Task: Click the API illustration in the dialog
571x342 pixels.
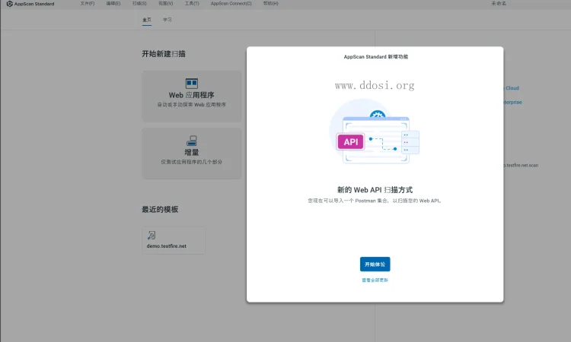Action: (375, 131)
